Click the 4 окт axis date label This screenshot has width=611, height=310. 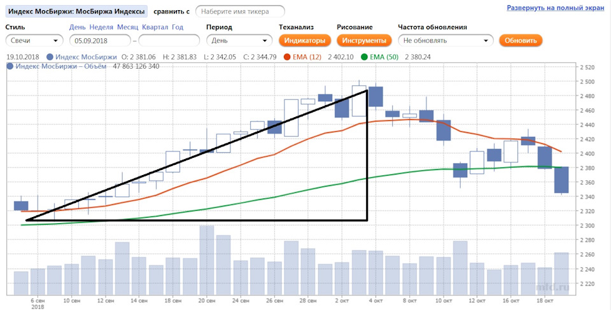click(376, 300)
